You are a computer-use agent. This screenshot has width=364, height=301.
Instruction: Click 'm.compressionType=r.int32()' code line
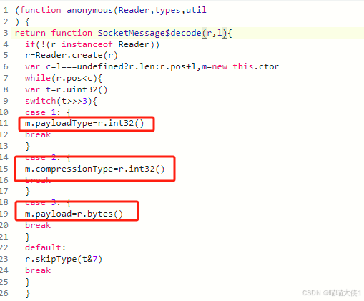pos(95,169)
